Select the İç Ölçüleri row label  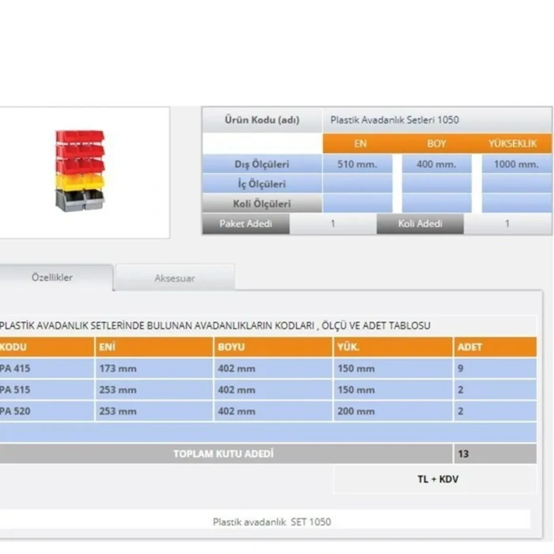262,184
